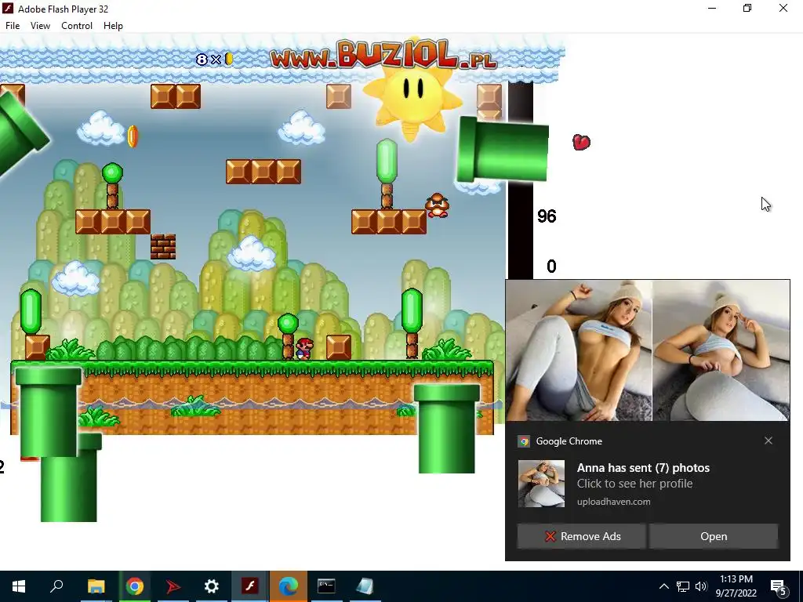Click 'Click to see her profile' text
The height and width of the screenshot is (602, 803).
point(634,484)
